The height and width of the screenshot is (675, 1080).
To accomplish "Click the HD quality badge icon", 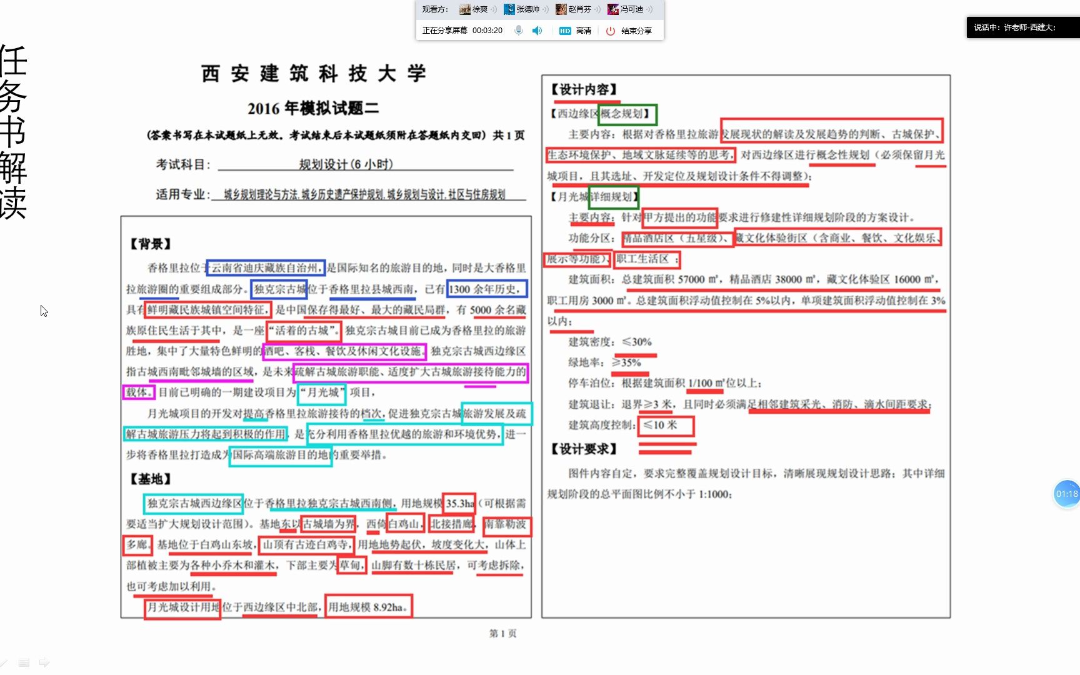I will coord(565,31).
